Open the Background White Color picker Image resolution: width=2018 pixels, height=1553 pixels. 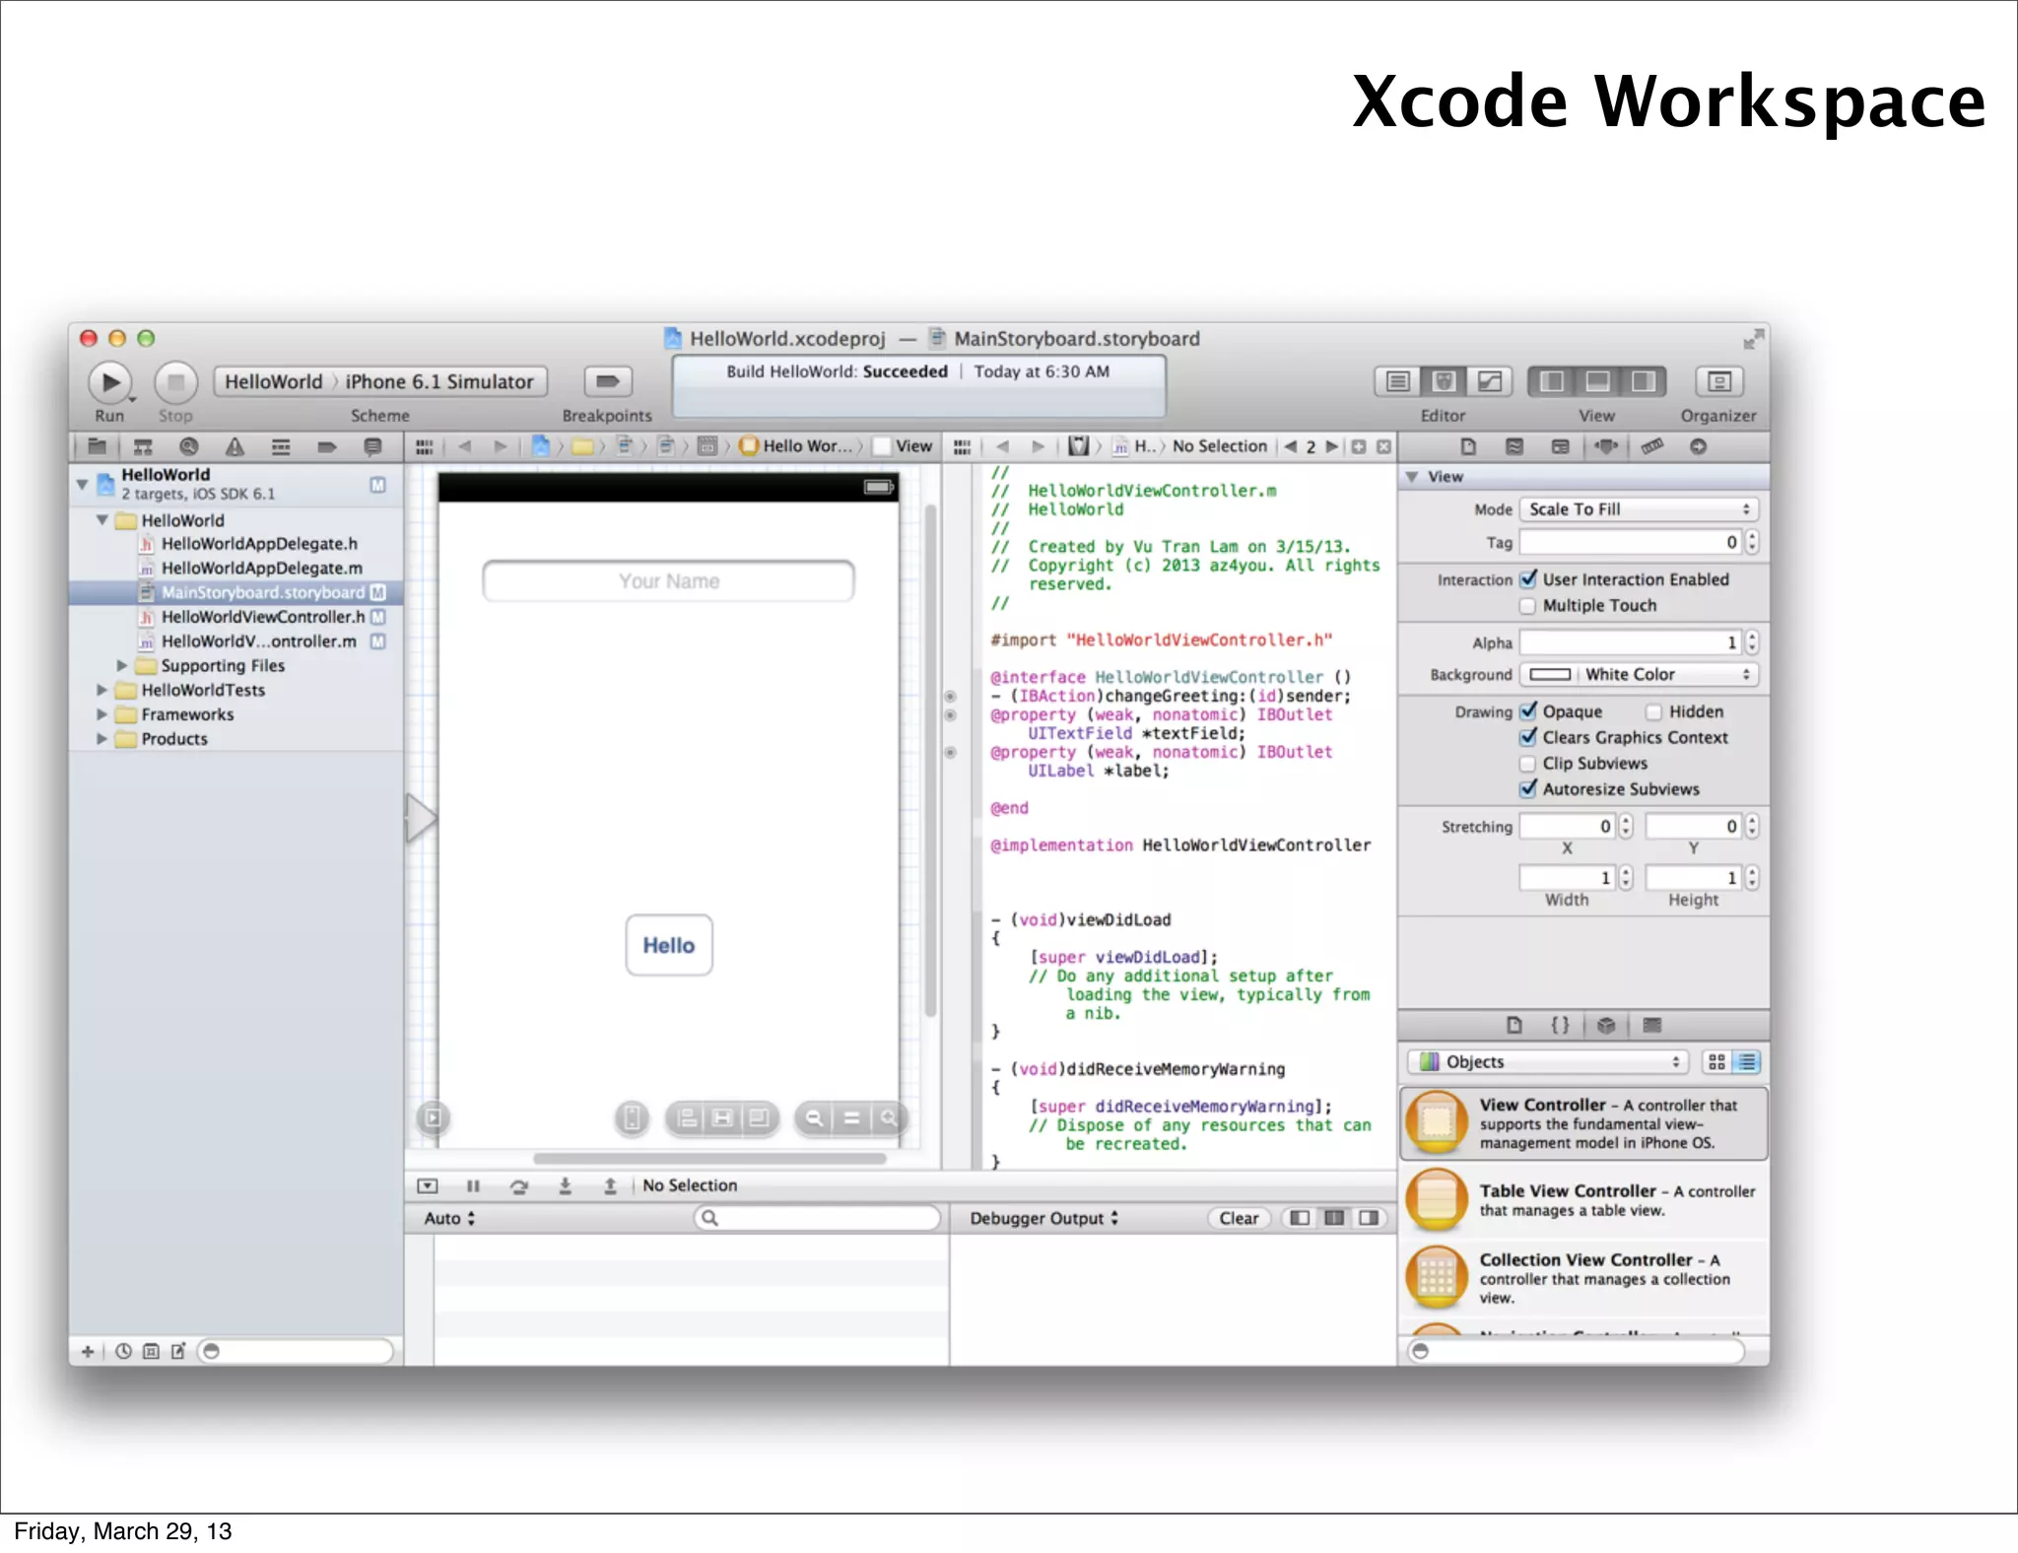pos(1638,674)
